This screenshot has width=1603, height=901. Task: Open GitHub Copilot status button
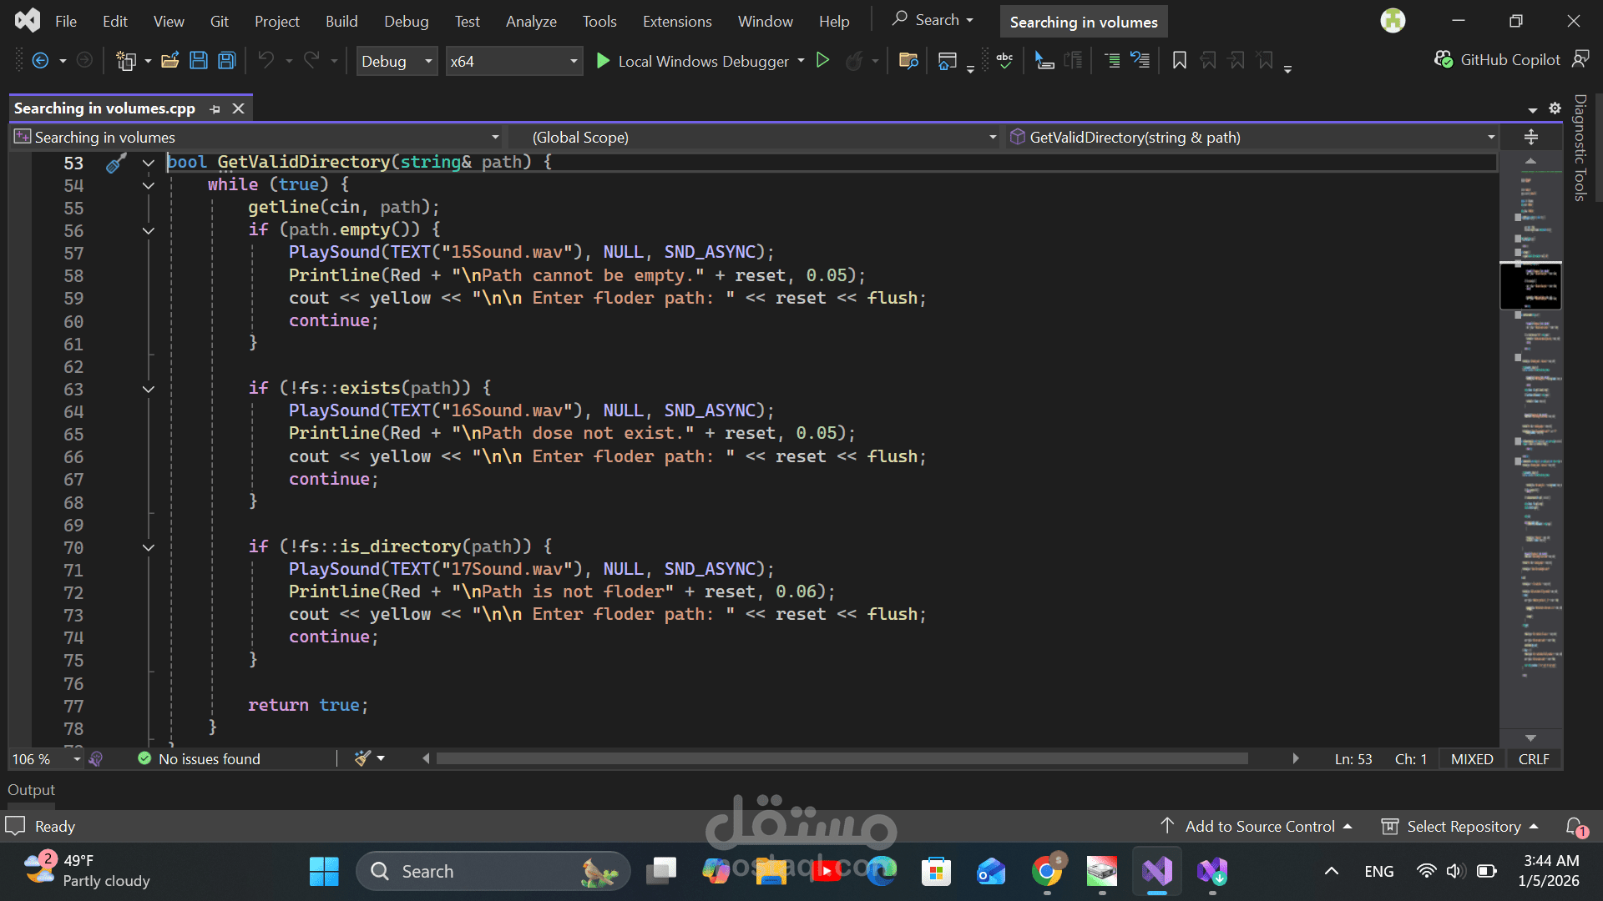[1497, 60]
